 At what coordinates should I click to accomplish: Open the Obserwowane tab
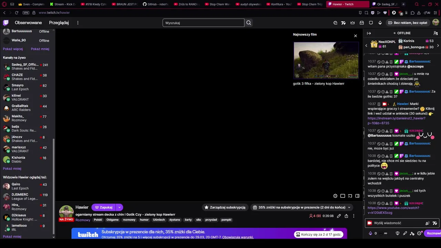click(28, 23)
